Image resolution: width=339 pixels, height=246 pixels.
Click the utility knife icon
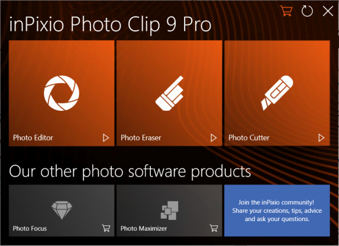pos(277,92)
